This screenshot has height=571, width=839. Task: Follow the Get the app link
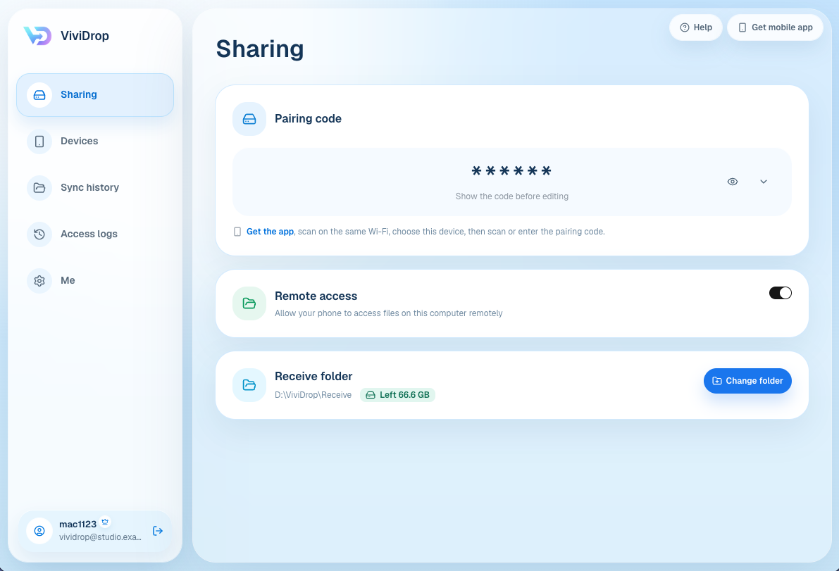pyautogui.click(x=270, y=232)
